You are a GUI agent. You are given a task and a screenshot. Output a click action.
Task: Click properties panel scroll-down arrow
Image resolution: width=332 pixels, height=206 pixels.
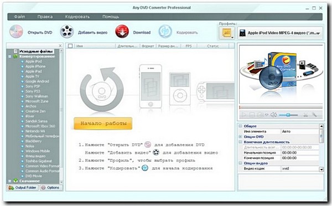tap(321, 169)
